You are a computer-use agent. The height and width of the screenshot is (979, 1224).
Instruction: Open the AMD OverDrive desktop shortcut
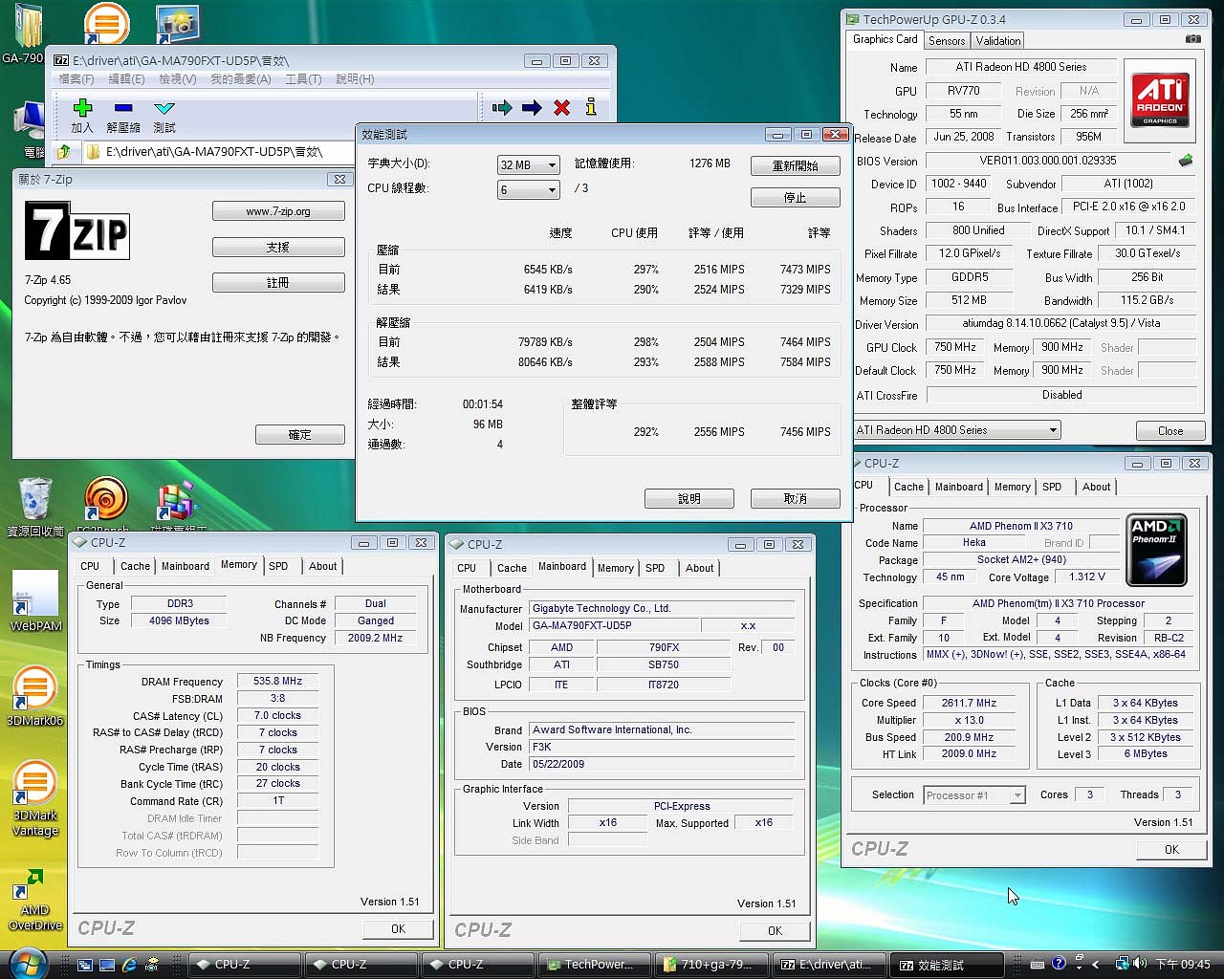34,899
